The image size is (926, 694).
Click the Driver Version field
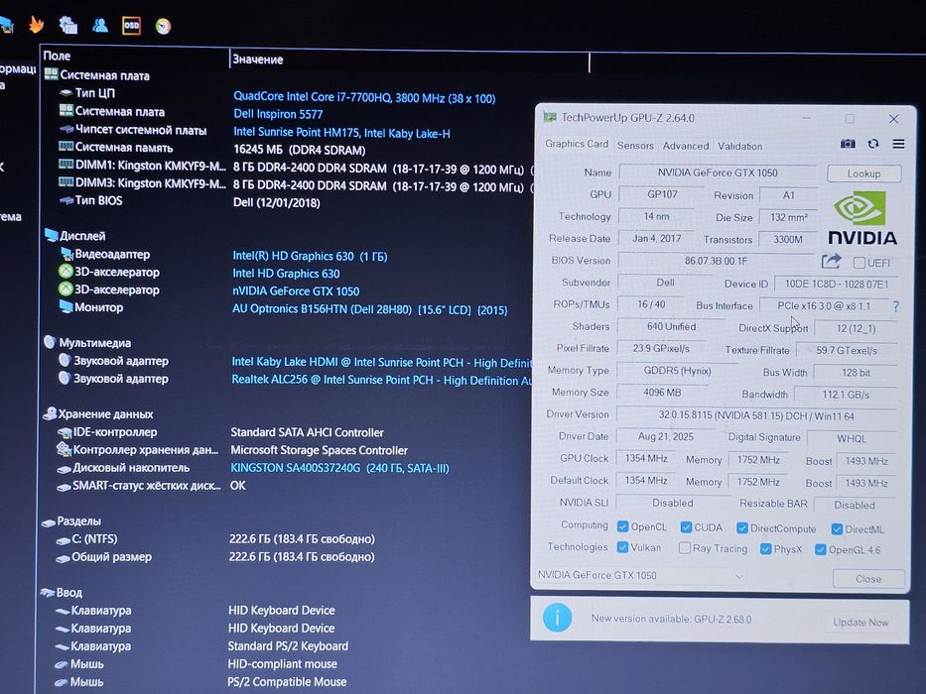pos(756,415)
